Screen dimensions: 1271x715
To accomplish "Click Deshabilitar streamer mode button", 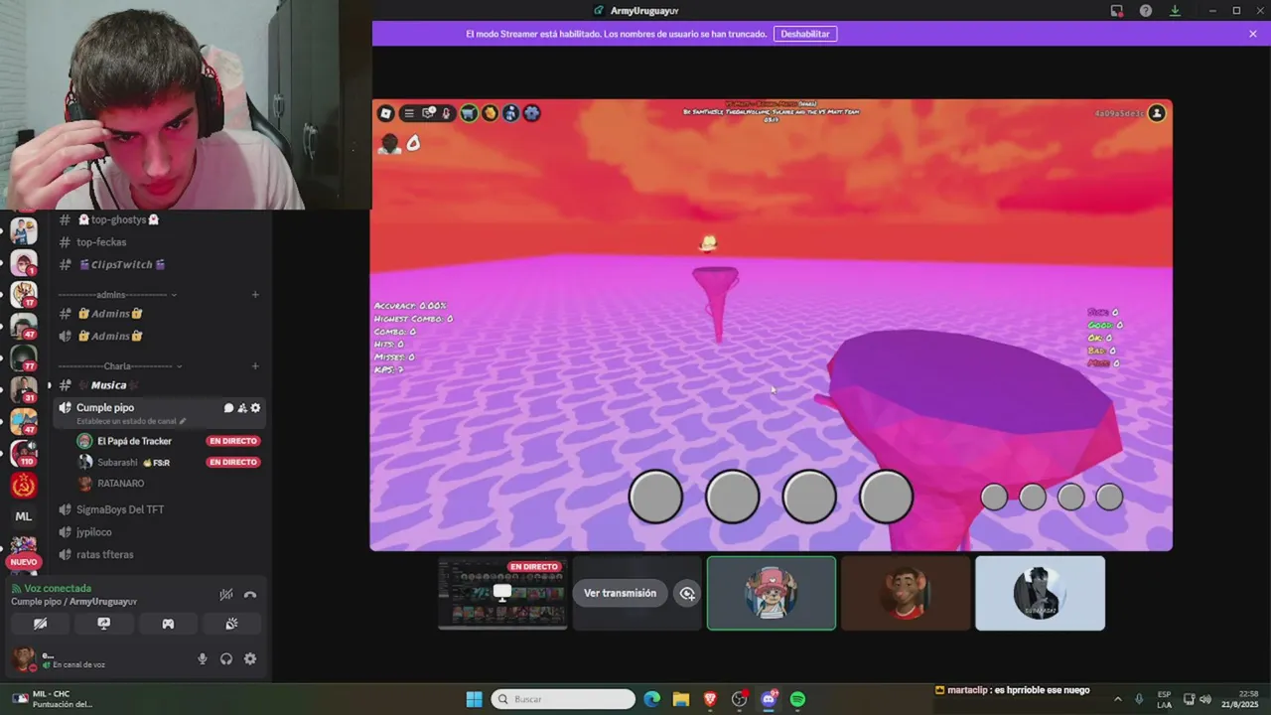I will pos(805,34).
